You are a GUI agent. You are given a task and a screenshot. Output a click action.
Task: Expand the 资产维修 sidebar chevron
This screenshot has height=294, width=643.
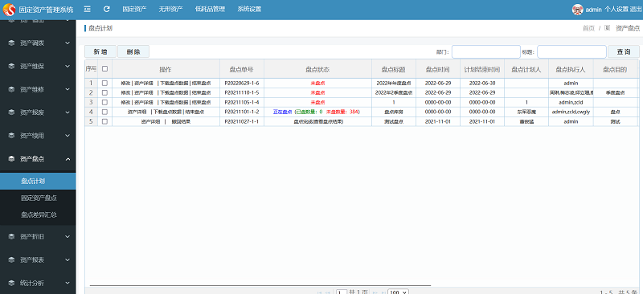68,89
